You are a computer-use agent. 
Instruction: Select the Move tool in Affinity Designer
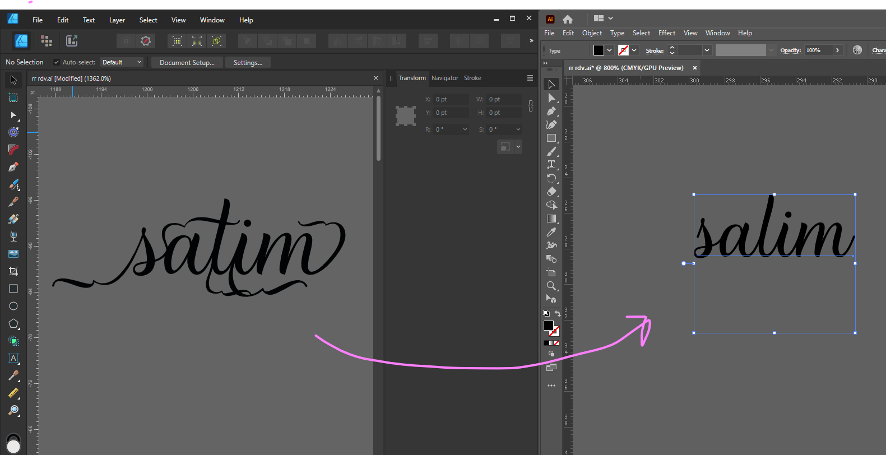click(x=13, y=80)
